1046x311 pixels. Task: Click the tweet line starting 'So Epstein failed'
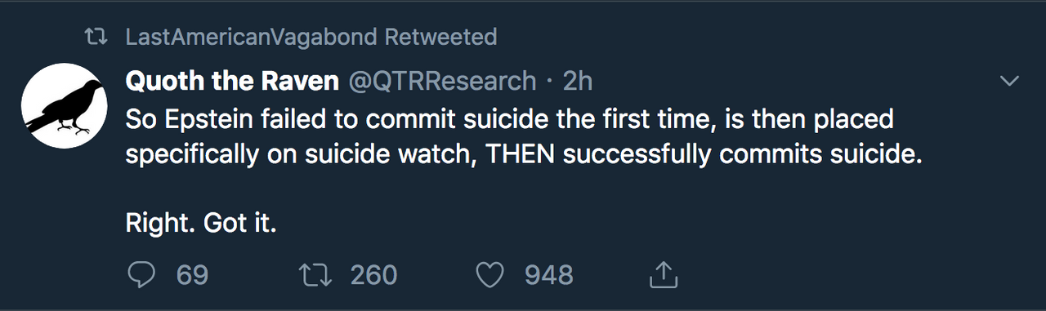[x=509, y=119]
